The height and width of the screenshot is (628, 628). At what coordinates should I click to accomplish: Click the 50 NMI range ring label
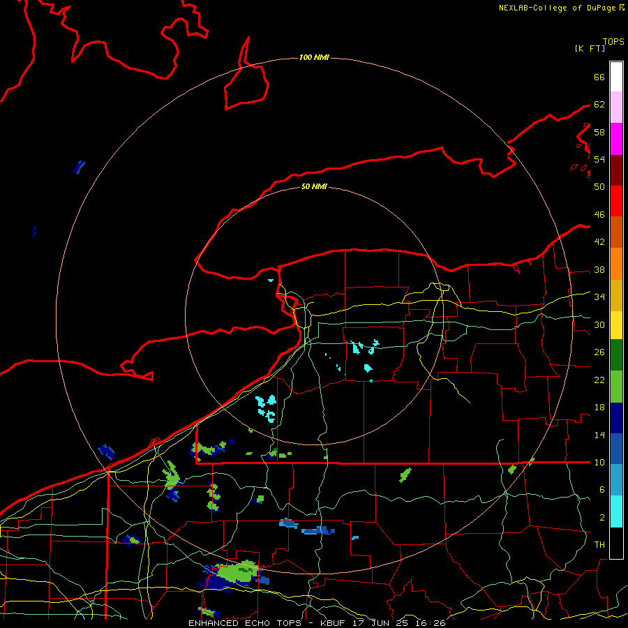coord(314,186)
